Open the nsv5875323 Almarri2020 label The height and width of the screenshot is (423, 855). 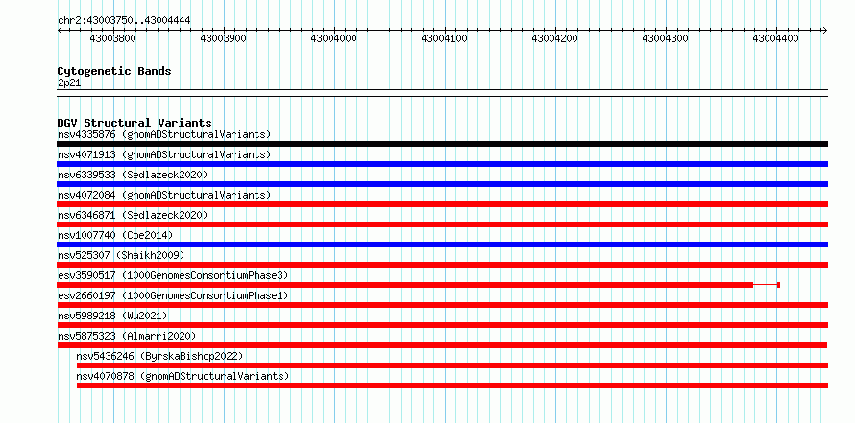(x=127, y=336)
